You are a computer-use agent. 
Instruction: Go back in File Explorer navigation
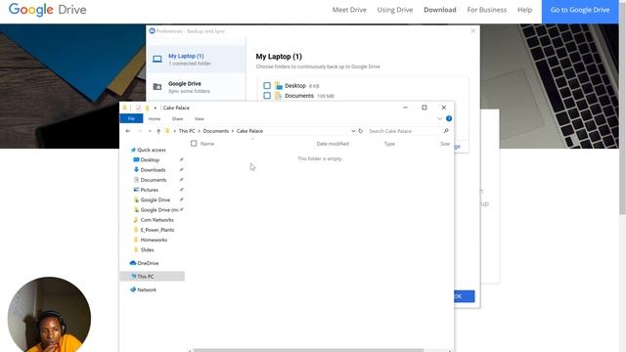point(128,131)
